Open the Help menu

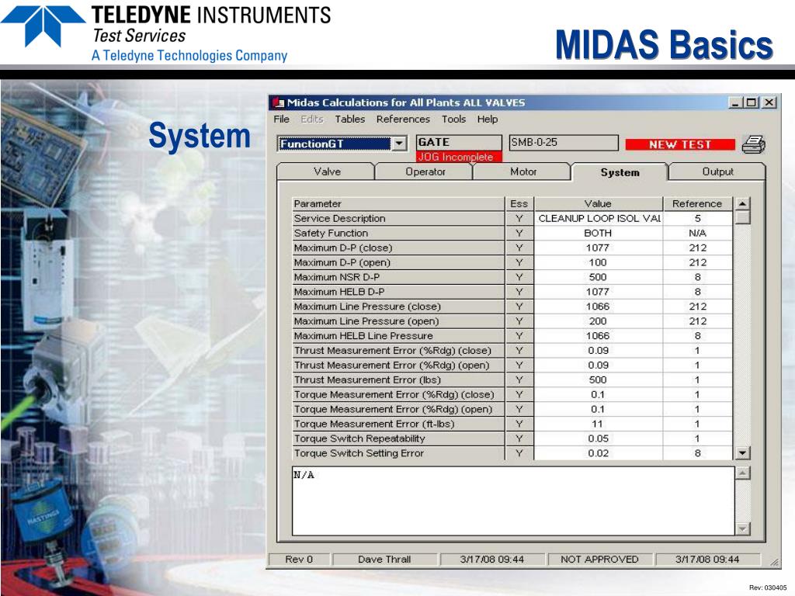click(488, 119)
